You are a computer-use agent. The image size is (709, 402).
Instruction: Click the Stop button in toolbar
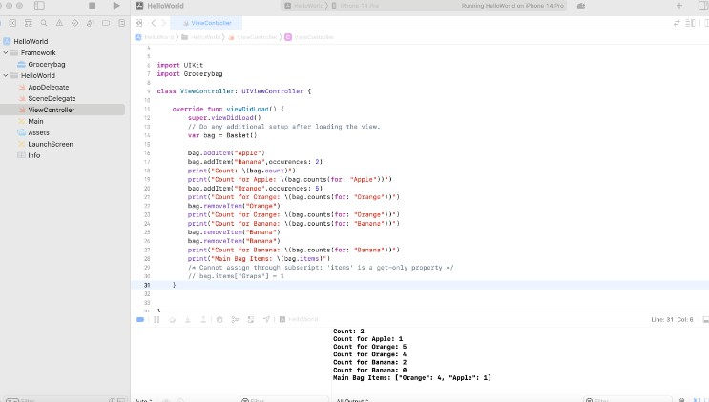[92, 6]
